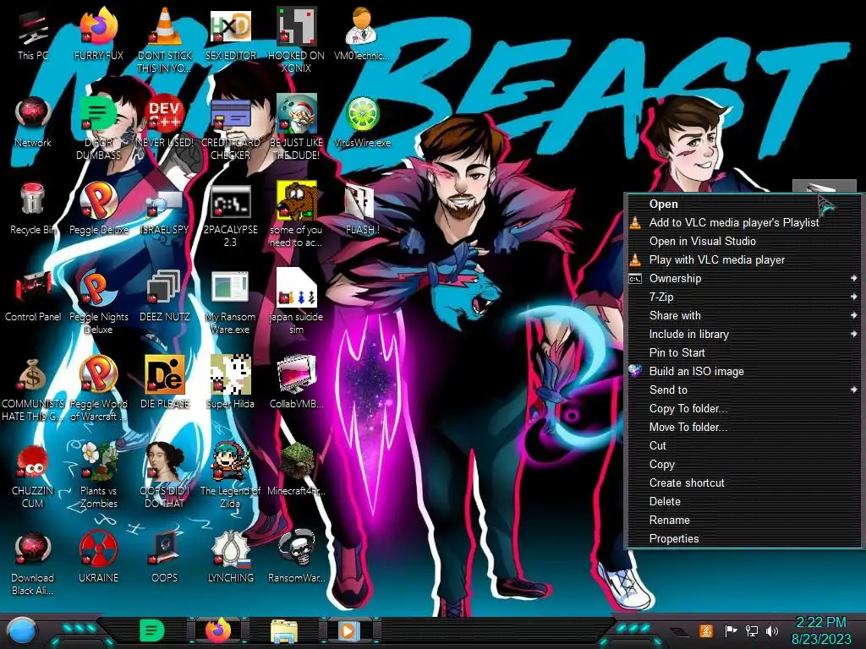Open Firefox from the taskbar
The width and height of the screenshot is (866, 649).
(218, 630)
